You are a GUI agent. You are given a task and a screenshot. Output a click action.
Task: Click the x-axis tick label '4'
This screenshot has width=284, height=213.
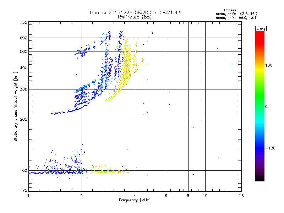(x=135, y=196)
